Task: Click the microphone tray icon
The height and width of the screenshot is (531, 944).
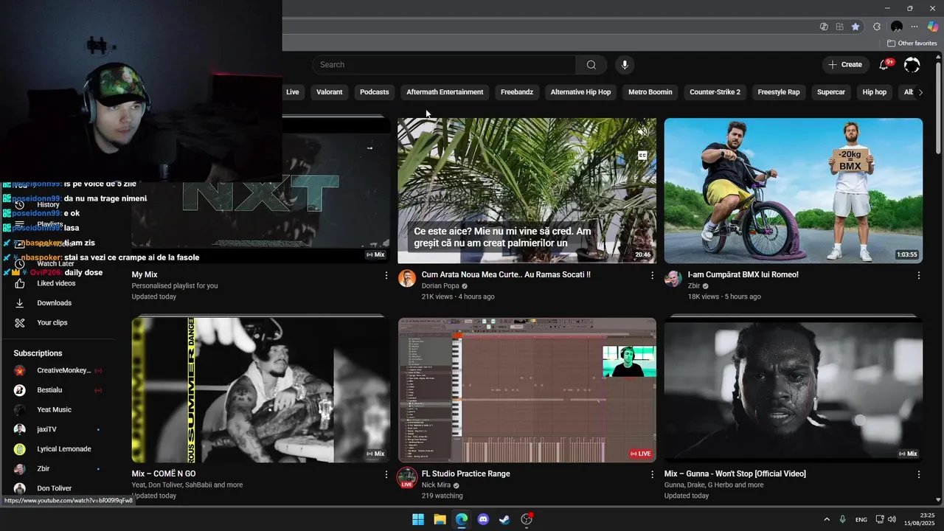Action: click(842, 519)
